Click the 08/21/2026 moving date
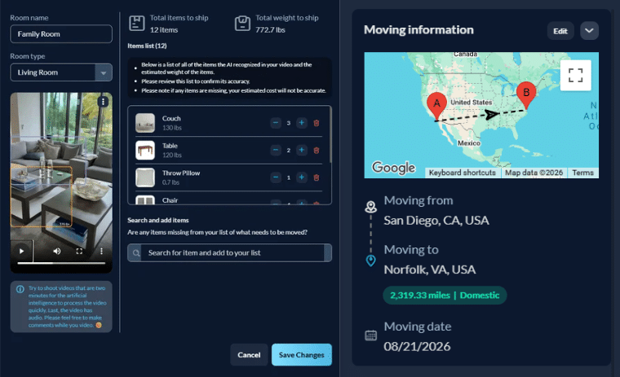 [x=417, y=347]
